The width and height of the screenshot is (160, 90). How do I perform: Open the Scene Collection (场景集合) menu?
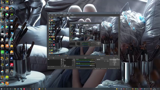pyautogui.click(x=65, y=15)
